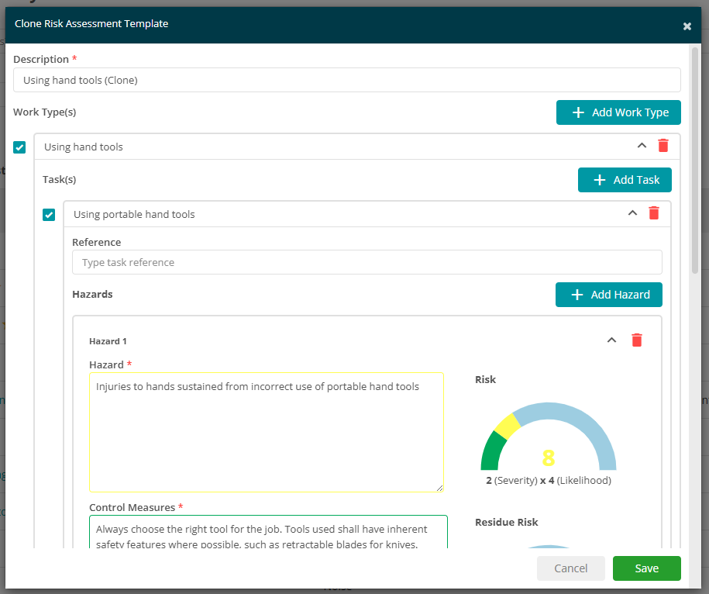The height and width of the screenshot is (594, 709).
Task: Click the plus icon on Add Task
Action: click(x=600, y=180)
